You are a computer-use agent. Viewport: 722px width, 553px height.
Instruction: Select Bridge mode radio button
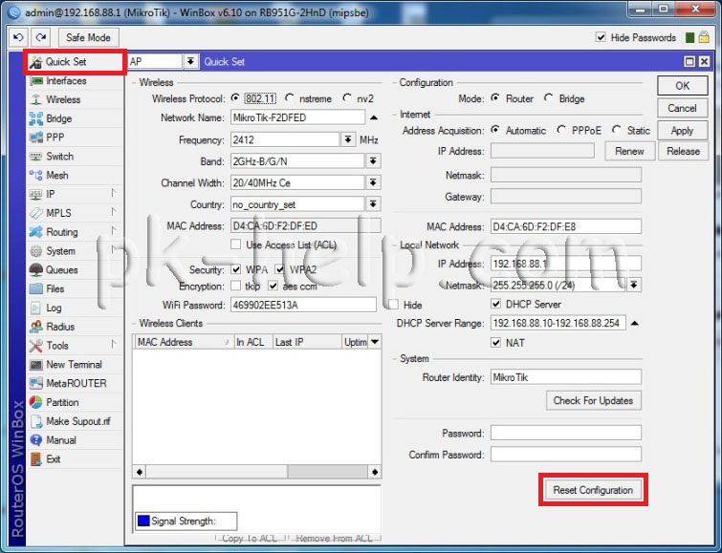coord(548,98)
